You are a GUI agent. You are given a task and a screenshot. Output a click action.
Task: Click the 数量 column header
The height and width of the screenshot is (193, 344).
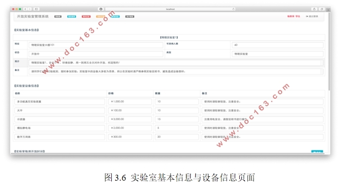[x=158, y=93]
